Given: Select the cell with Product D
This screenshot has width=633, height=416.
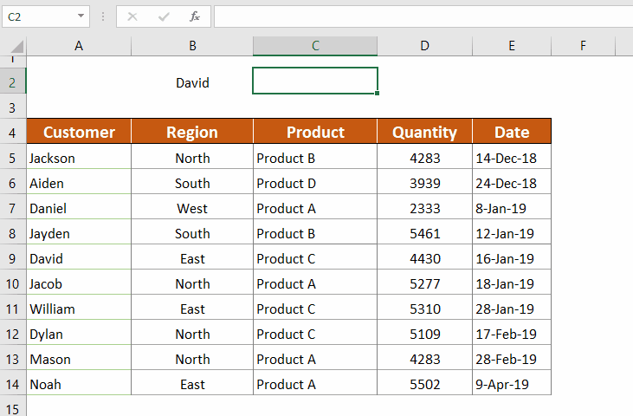Looking at the screenshot, I should coord(315,183).
